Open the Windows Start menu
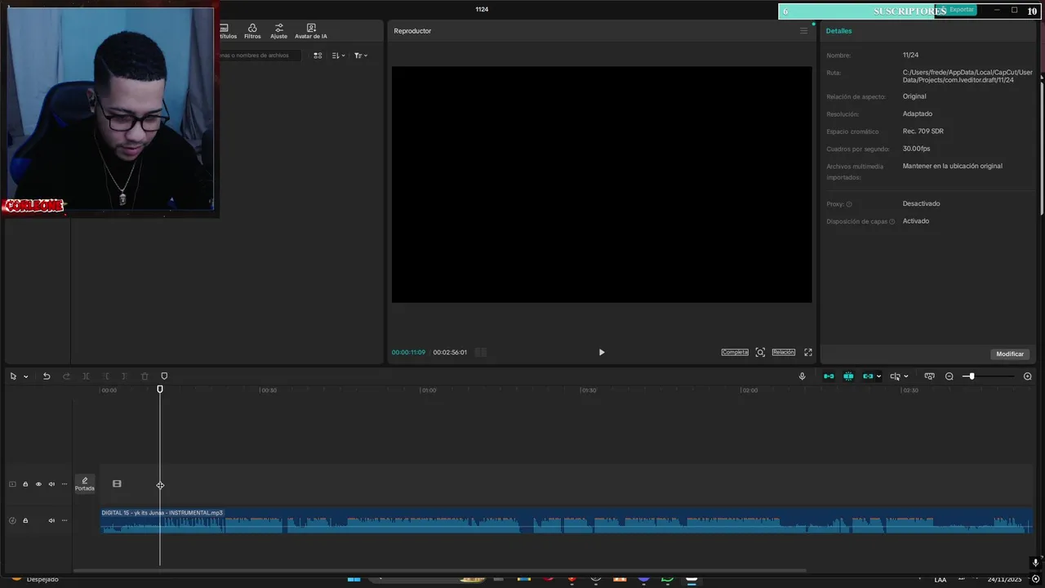Viewport: 1045px width, 588px height. tap(354, 579)
